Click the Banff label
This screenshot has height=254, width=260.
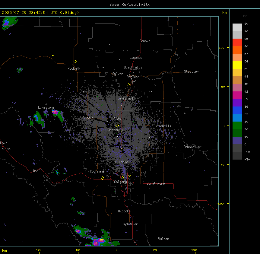37,171
